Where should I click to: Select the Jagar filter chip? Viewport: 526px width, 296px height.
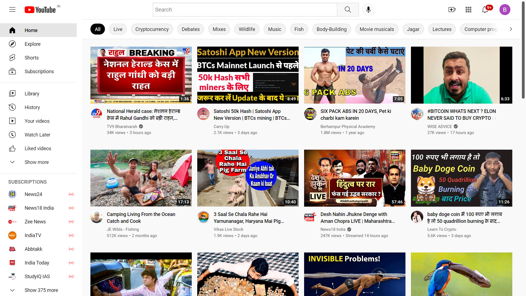pos(413,29)
